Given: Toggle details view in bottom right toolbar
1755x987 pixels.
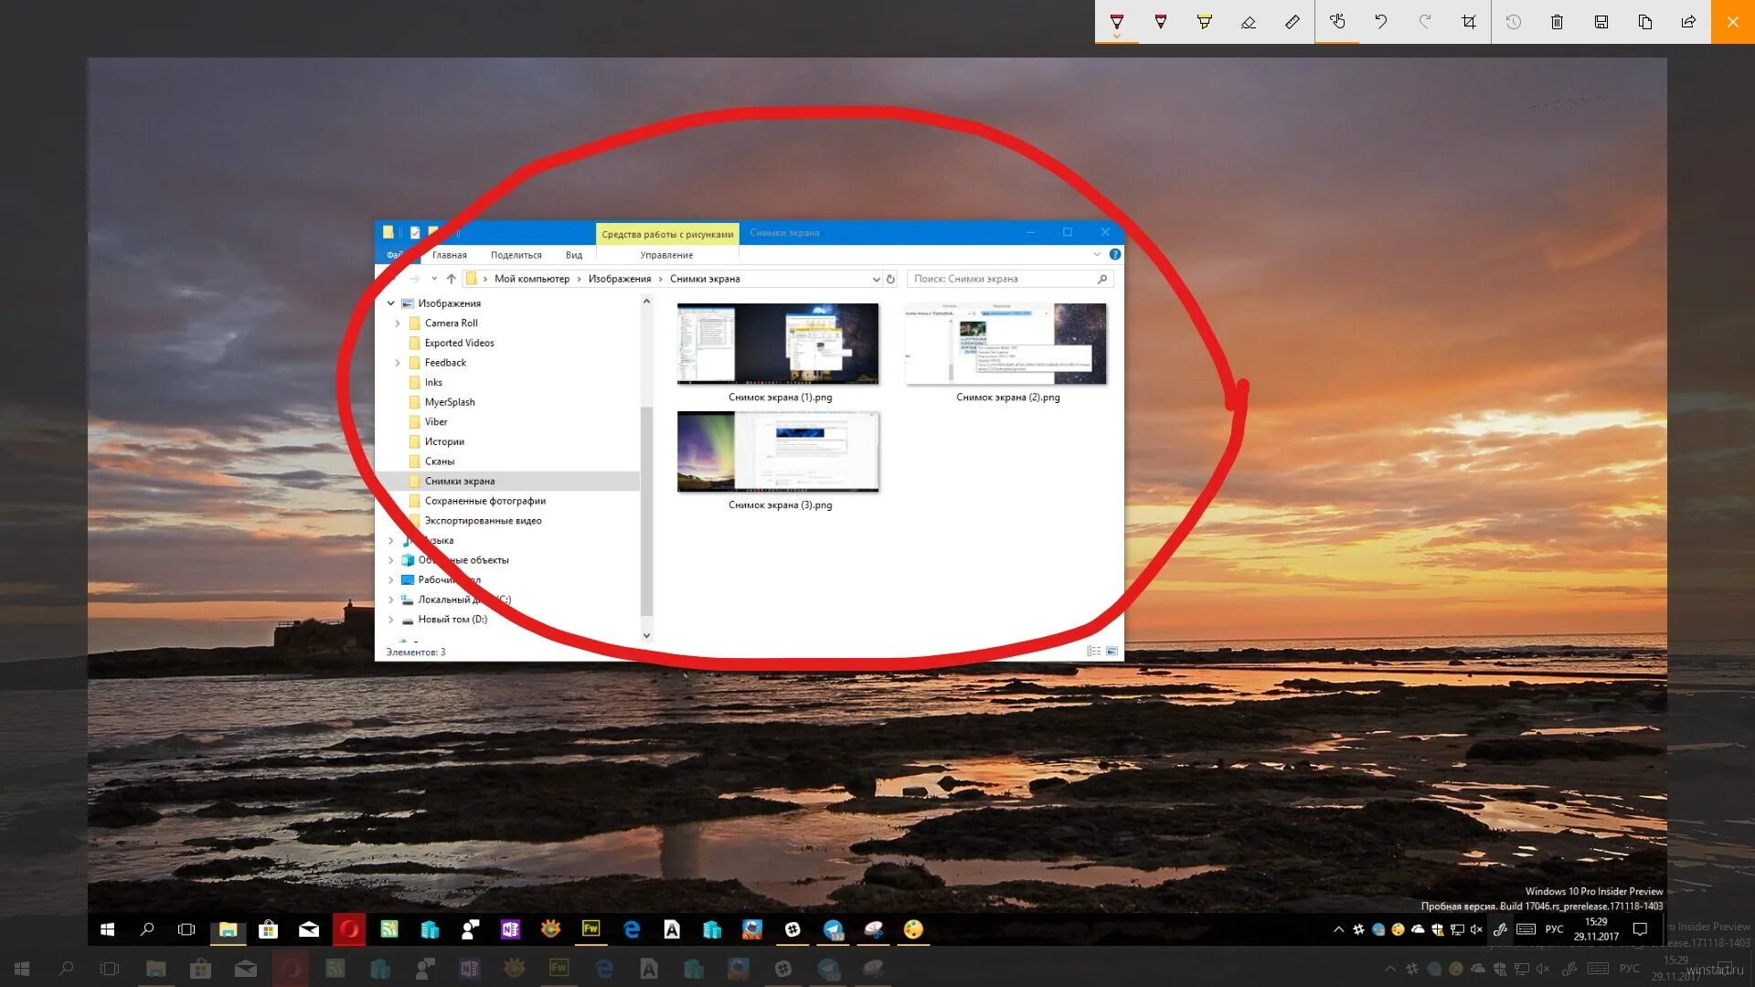Looking at the screenshot, I should [x=1094, y=651].
